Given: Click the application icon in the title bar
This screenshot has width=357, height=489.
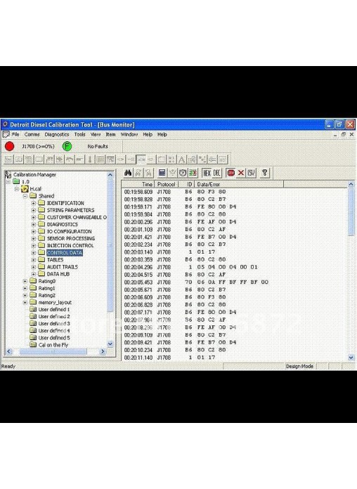Looking at the screenshot, I should click(5, 124).
